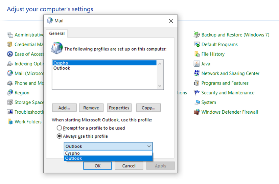
Task: Select the Always use this profile option
Action: [x=83, y=136]
